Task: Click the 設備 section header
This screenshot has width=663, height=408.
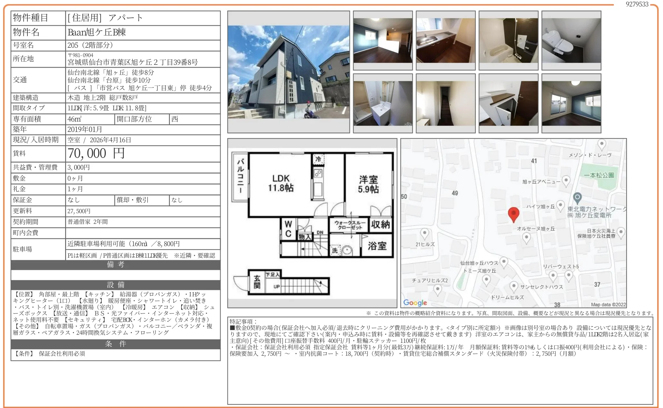Action: pyautogui.click(x=115, y=285)
